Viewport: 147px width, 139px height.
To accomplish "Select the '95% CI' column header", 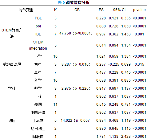I will (x=119, y=10).
